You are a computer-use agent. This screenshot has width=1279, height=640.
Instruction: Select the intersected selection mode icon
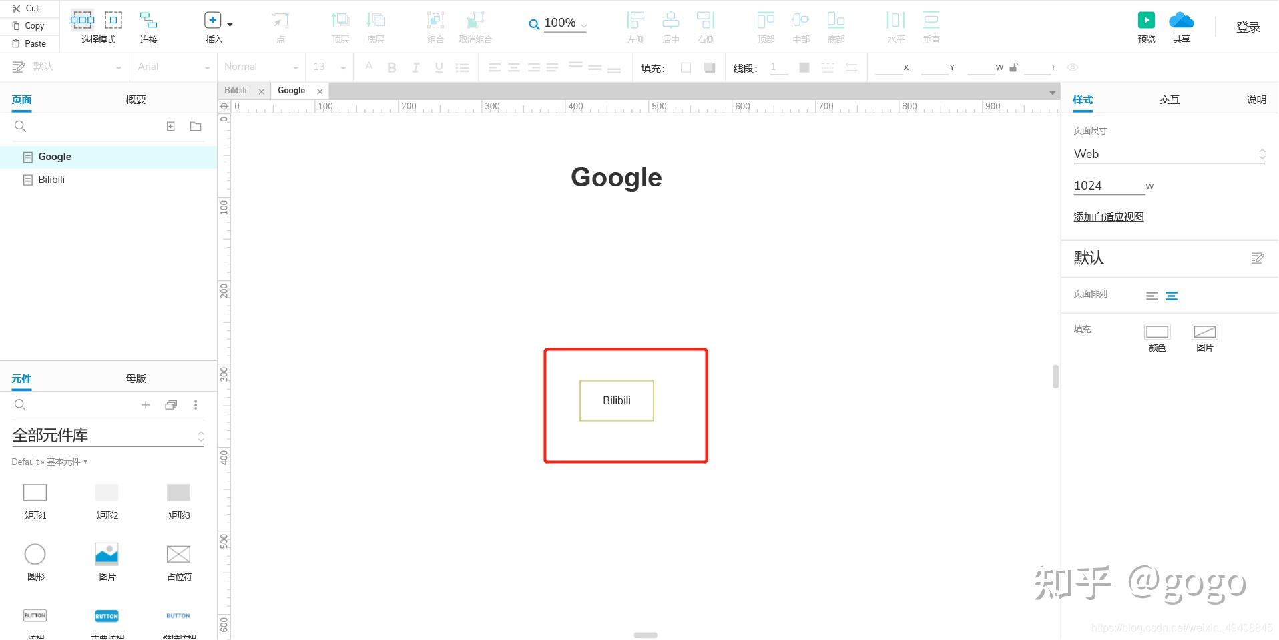(x=83, y=20)
